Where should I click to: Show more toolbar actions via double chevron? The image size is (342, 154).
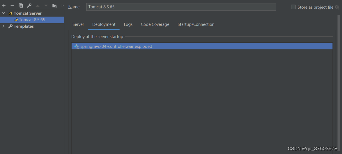click(x=62, y=6)
